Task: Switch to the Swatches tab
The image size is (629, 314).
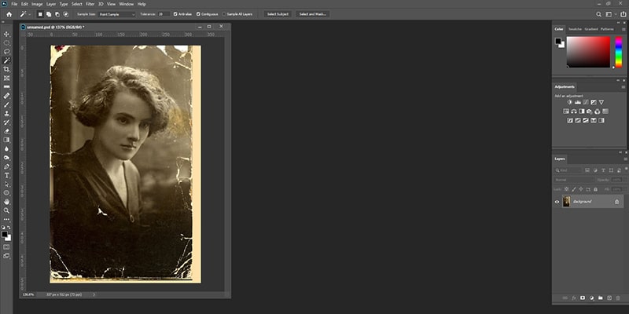Action: 575,29
